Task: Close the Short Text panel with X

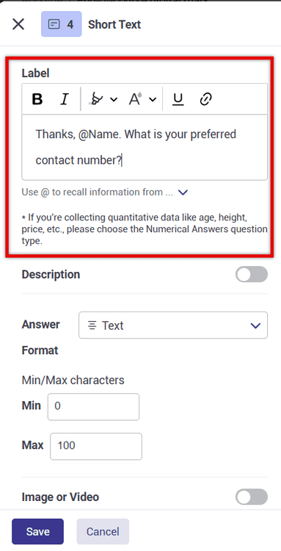Action: (x=18, y=24)
